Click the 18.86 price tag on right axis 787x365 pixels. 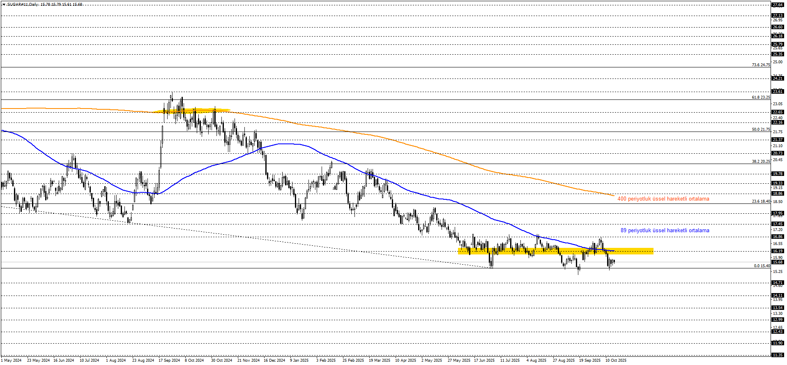point(777,194)
